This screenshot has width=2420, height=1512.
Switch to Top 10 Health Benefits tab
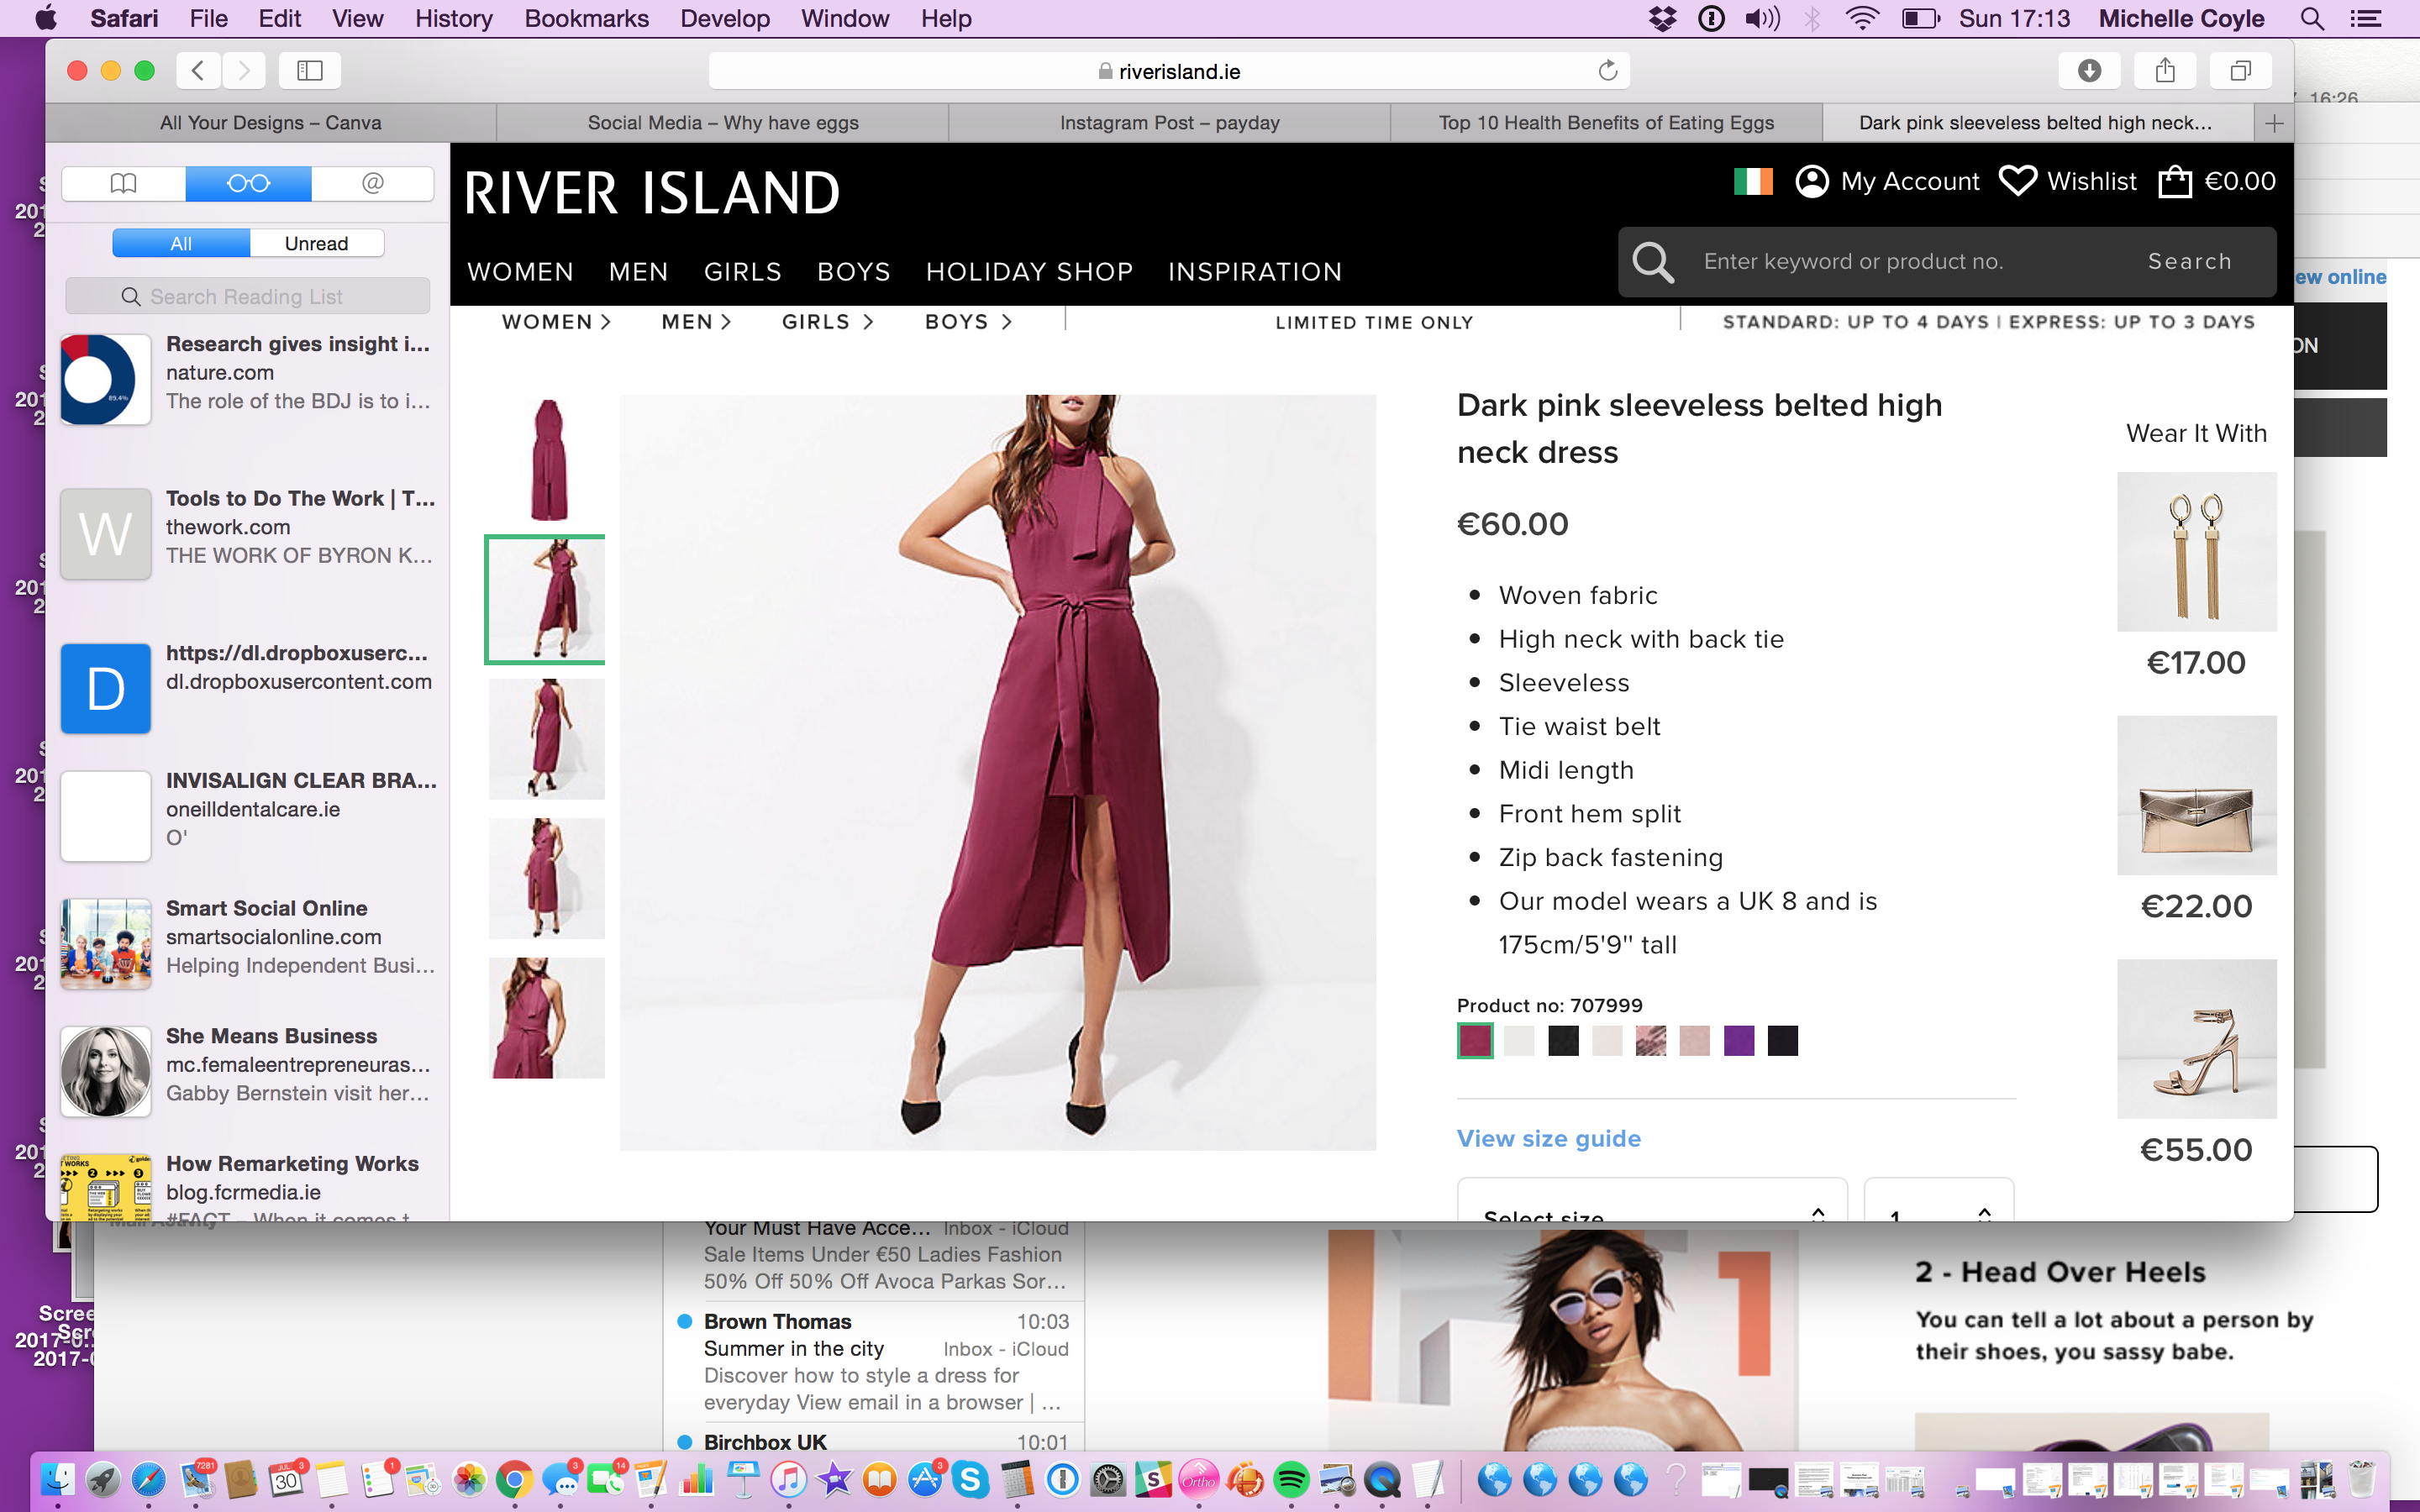click(1606, 123)
